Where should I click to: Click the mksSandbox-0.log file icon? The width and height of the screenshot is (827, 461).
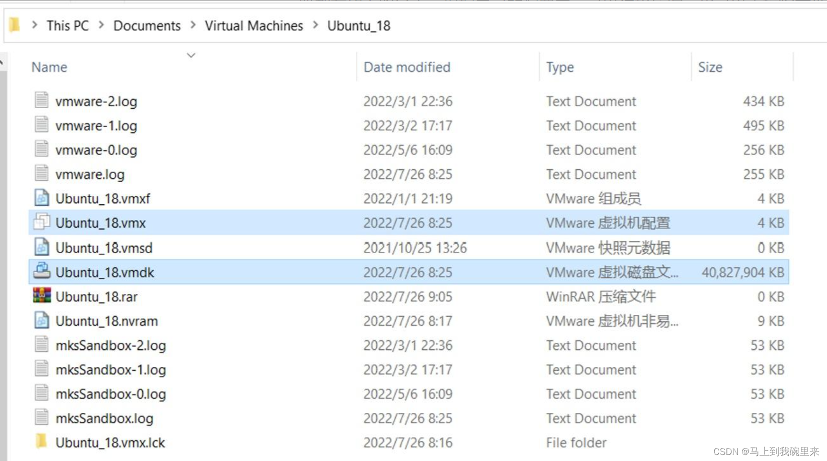pyautogui.click(x=42, y=393)
